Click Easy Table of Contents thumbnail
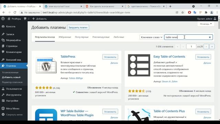Screen dimensions: 220x124 (x=139, y=65)
